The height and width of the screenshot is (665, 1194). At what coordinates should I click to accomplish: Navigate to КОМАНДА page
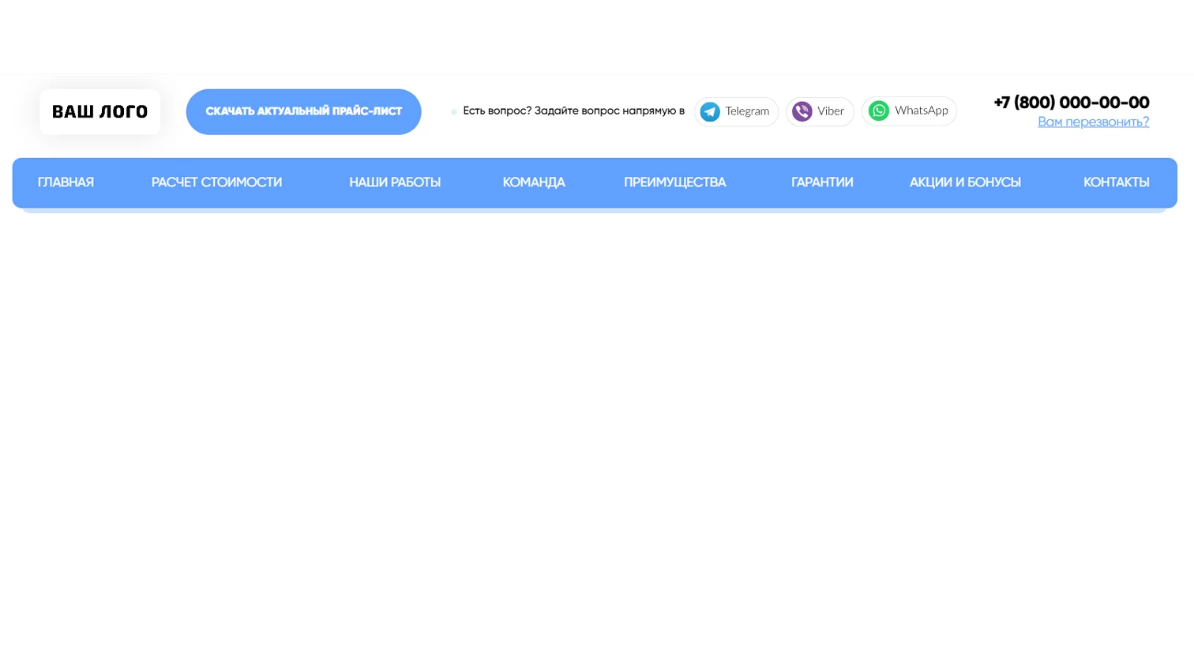pos(534,182)
